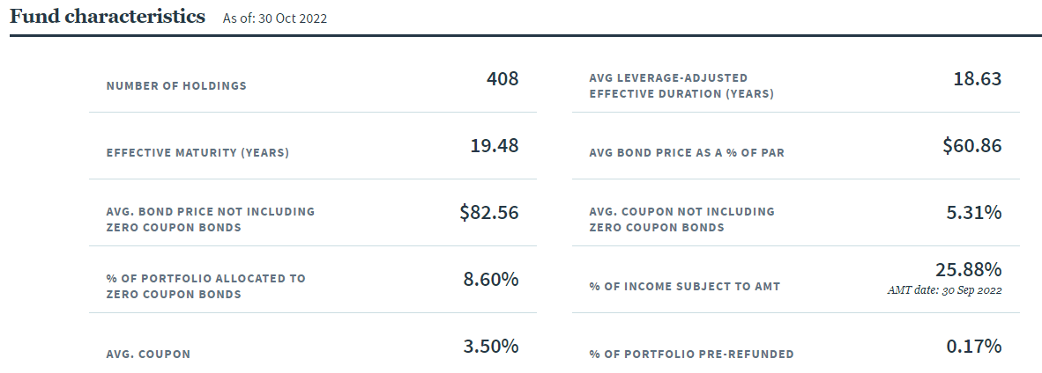This screenshot has width=1042, height=373.
Task: Select the 5.31% coupon excluding zeros value
Action: (x=974, y=212)
